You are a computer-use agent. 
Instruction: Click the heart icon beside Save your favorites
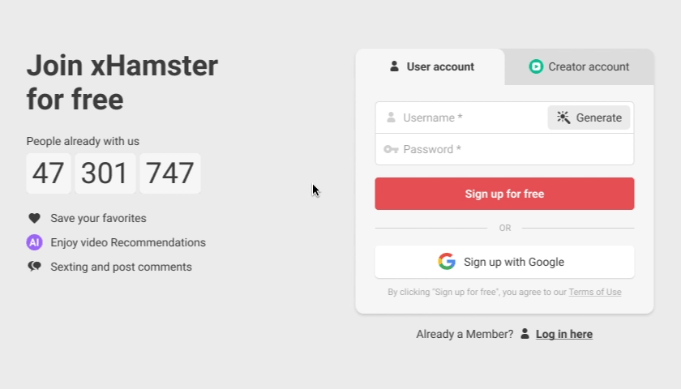(x=34, y=218)
